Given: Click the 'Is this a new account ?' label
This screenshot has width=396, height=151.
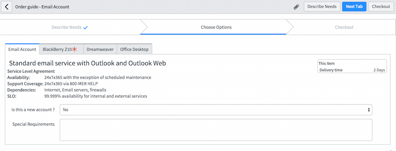Looking at the screenshot, I should click(x=33, y=110).
